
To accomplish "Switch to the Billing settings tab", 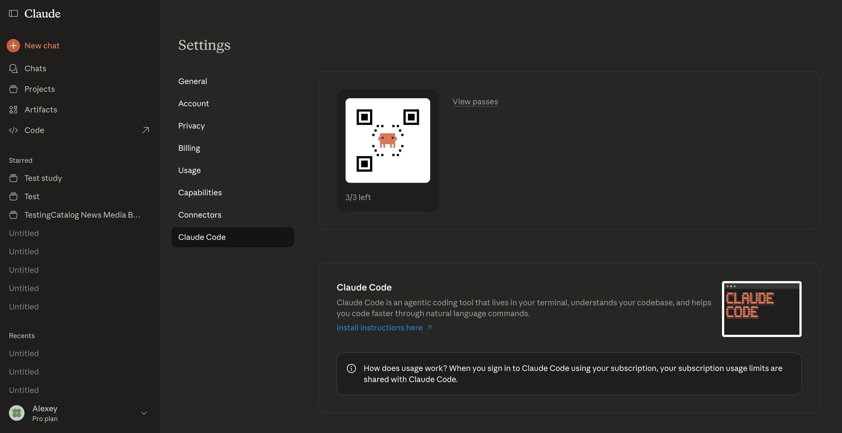I will 189,148.
